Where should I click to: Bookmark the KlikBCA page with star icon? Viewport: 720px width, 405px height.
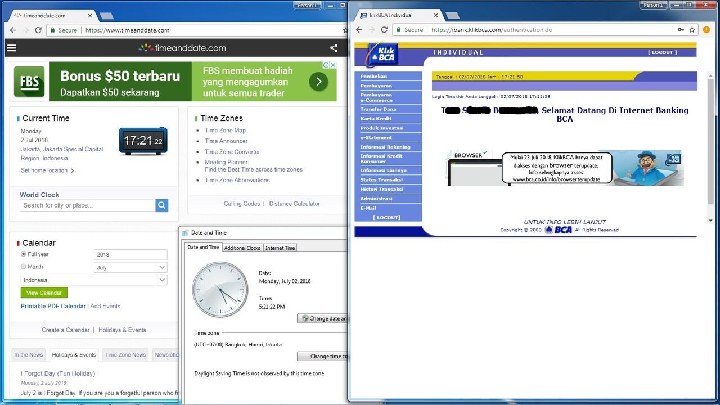[692, 30]
